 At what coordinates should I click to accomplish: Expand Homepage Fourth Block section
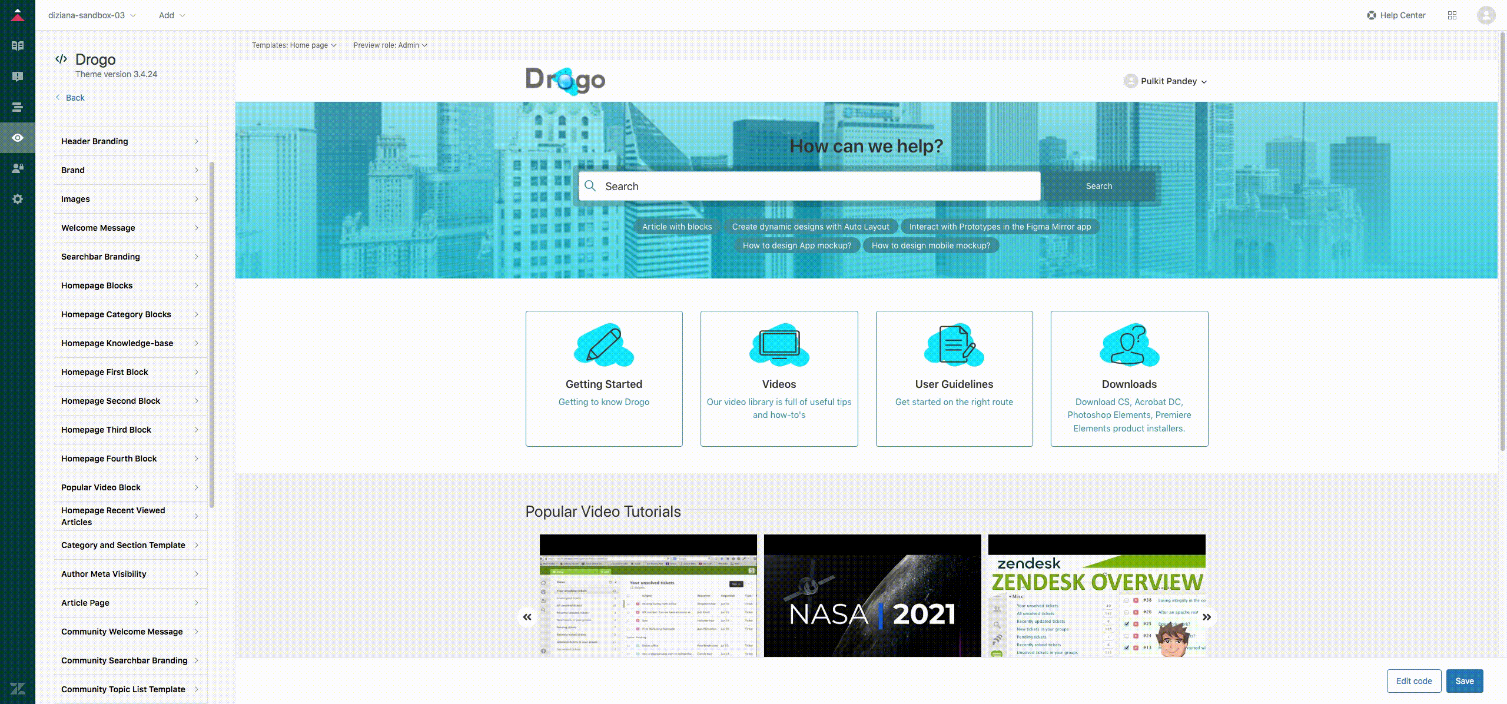point(130,459)
